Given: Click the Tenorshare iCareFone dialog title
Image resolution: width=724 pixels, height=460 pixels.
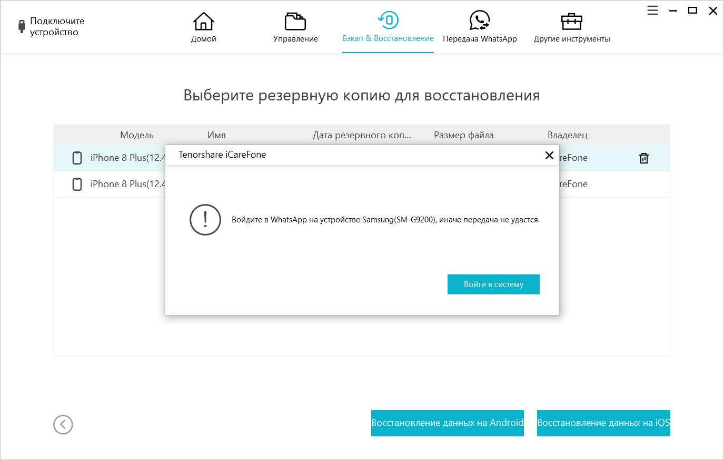Looking at the screenshot, I should point(222,155).
